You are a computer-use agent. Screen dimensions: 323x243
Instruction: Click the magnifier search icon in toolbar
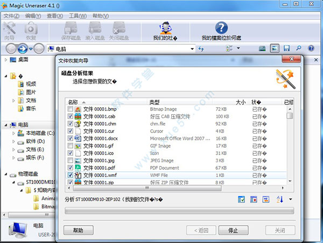pos(298,48)
